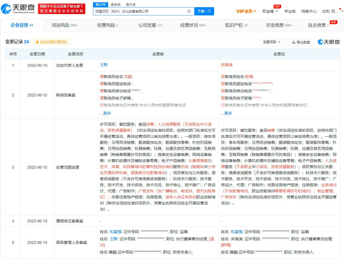Screen dimensions: 344x259
Task: Click the TianYanCha watermark logo beside export
Action: click(x=329, y=42)
